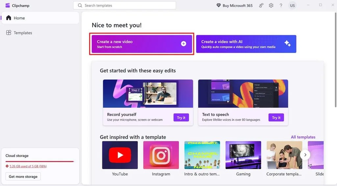
Task: Maximize the Clipchamp window
Action: [x=321, y=5]
